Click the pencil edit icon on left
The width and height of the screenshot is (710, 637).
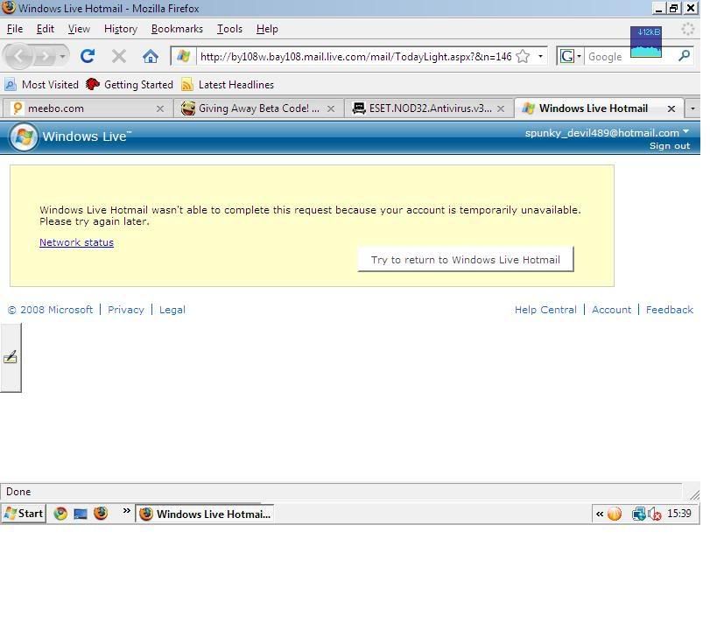click(11, 357)
